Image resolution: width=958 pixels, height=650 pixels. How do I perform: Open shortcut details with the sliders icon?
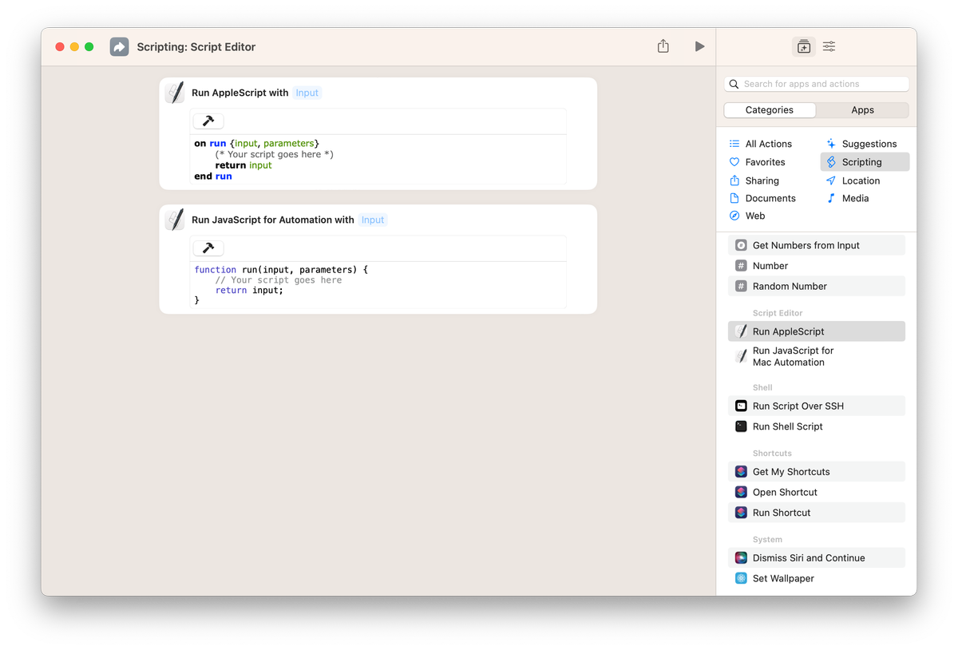(828, 46)
